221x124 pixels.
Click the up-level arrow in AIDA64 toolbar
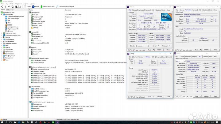9,6
